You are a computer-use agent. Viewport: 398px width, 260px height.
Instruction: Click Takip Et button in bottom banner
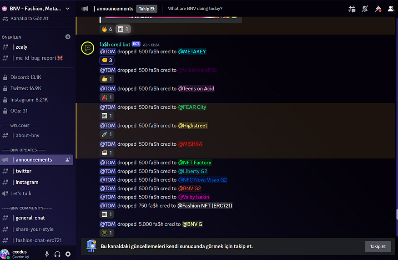point(378,246)
